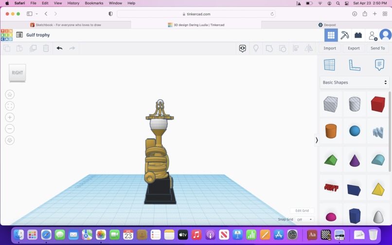Select the magenta Half Sphere shape
This screenshot has height=245, width=392.
pyautogui.click(x=331, y=217)
